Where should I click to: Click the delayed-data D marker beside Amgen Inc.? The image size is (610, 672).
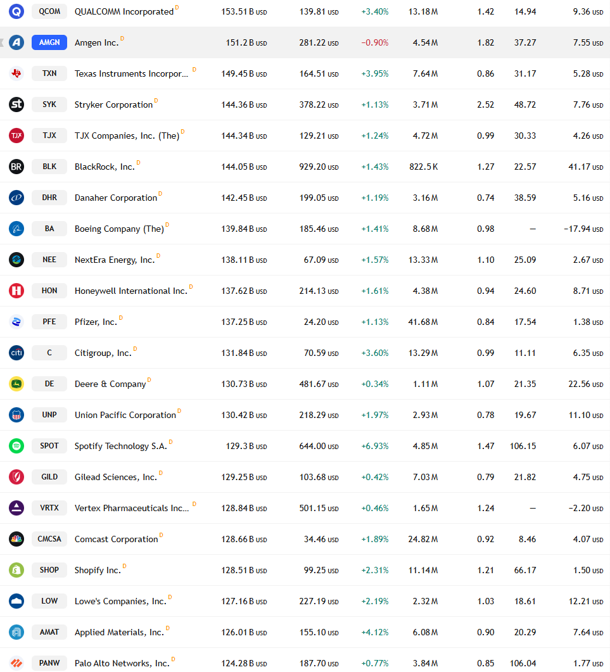[122, 39]
